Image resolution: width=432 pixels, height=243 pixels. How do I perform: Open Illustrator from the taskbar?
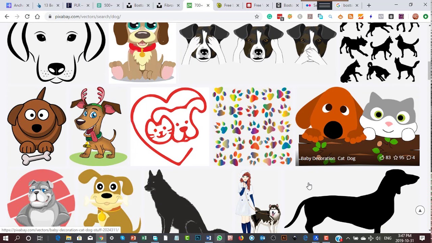284,238
